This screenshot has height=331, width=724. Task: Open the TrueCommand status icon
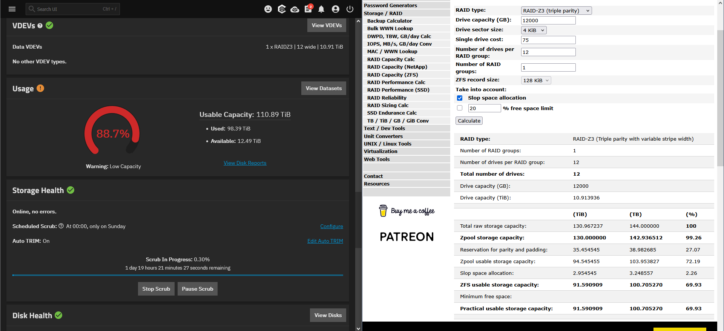click(282, 9)
